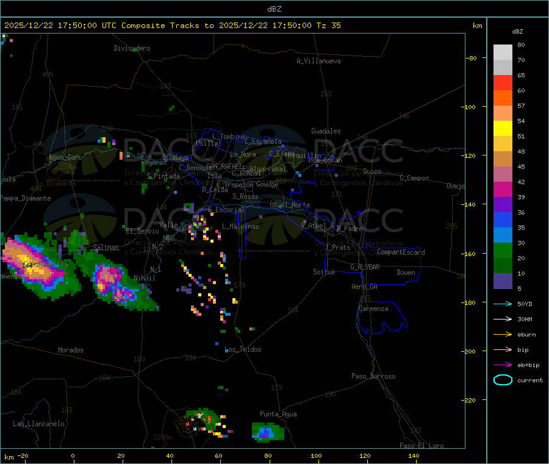The width and height of the screenshot is (549, 464).
Task: Click the Guadales map label
Action: [326, 131]
